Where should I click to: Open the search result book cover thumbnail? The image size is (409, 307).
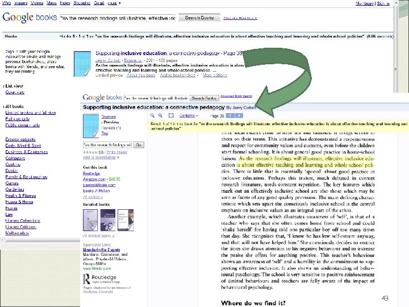tap(82, 64)
